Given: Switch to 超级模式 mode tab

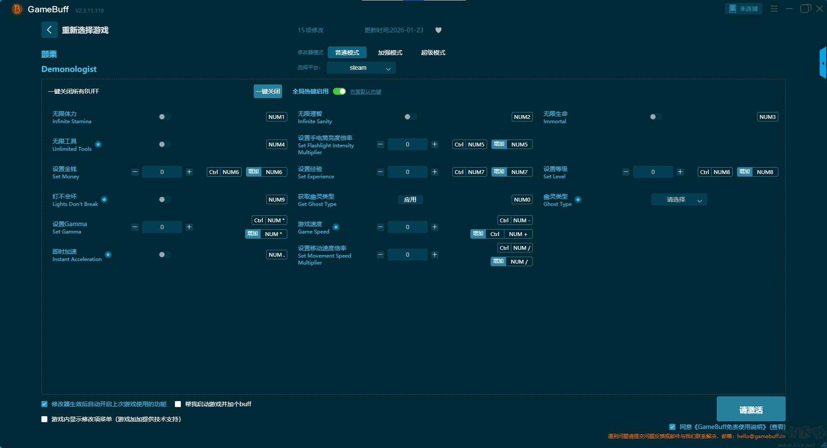Looking at the screenshot, I should point(433,53).
